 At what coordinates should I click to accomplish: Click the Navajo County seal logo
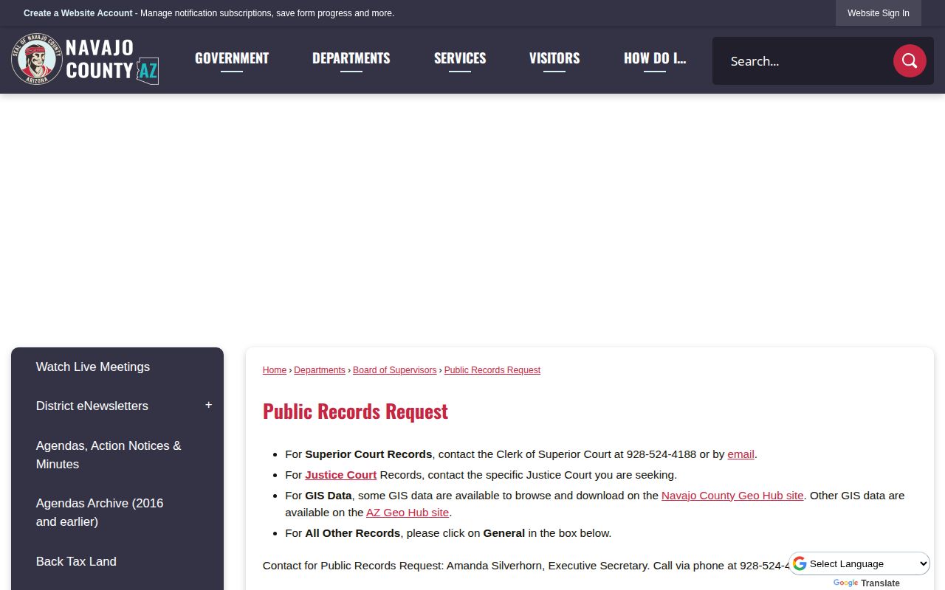pyautogui.click(x=37, y=59)
